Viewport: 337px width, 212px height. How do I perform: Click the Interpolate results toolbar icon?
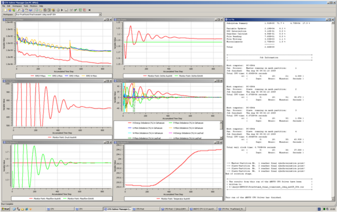click(x=27, y=10)
